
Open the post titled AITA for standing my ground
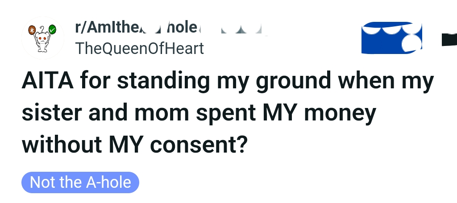click(228, 113)
